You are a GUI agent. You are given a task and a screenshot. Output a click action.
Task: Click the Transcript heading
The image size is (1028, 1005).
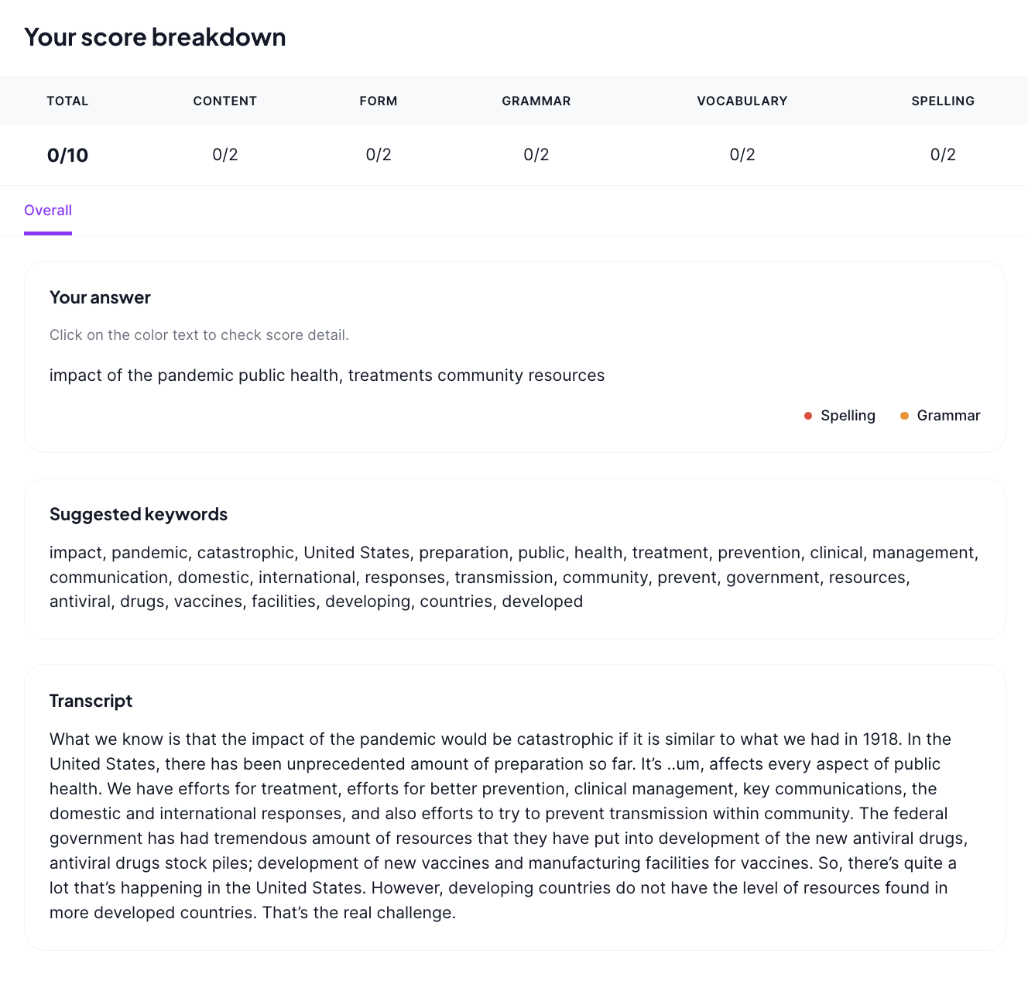click(91, 701)
